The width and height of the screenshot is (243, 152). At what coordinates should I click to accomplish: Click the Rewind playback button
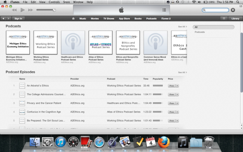14,10
